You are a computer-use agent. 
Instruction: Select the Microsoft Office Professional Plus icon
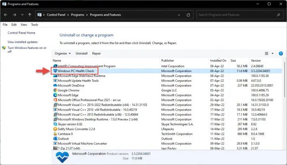pyautogui.click(x=55, y=100)
